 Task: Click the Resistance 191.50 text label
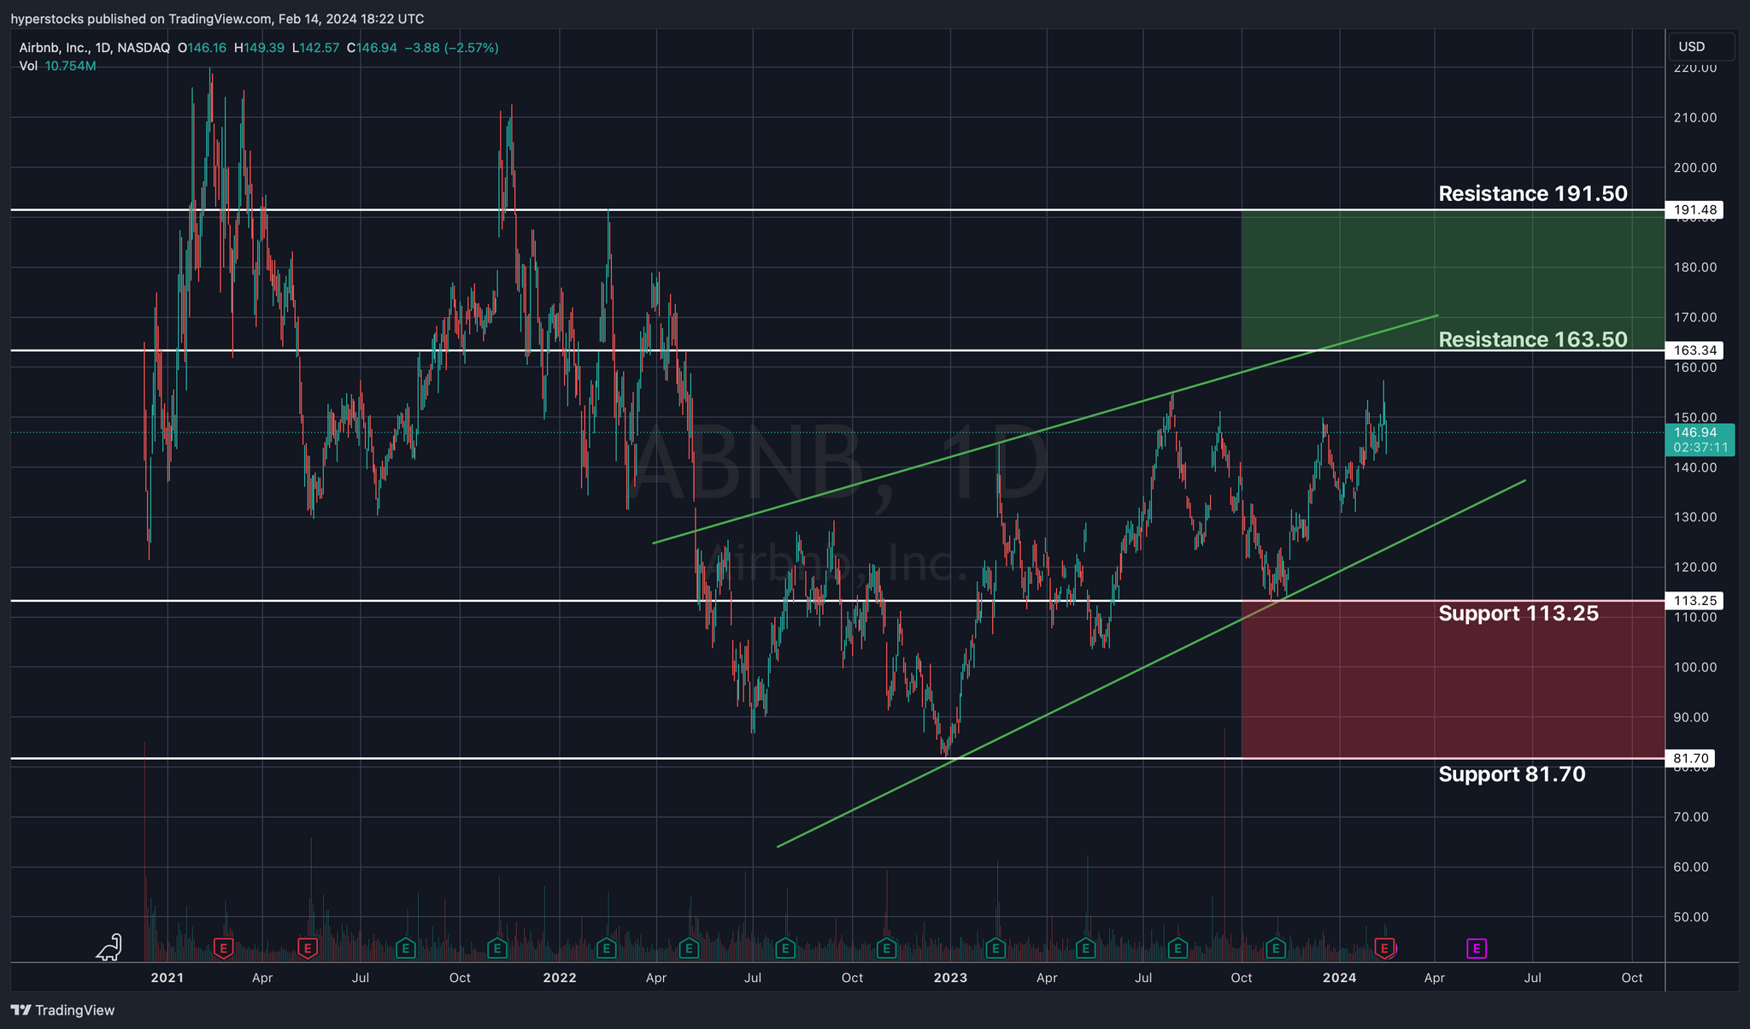[1533, 194]
